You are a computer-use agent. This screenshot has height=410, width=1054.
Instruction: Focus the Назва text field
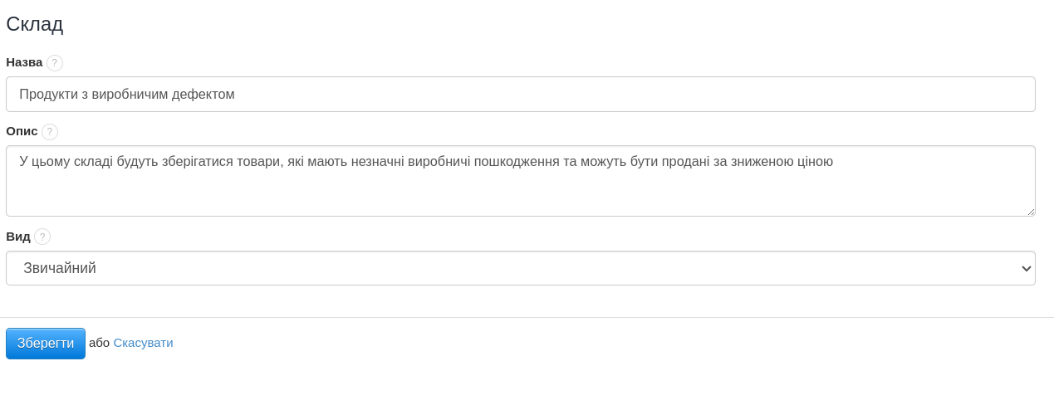(x=581, y=95)
